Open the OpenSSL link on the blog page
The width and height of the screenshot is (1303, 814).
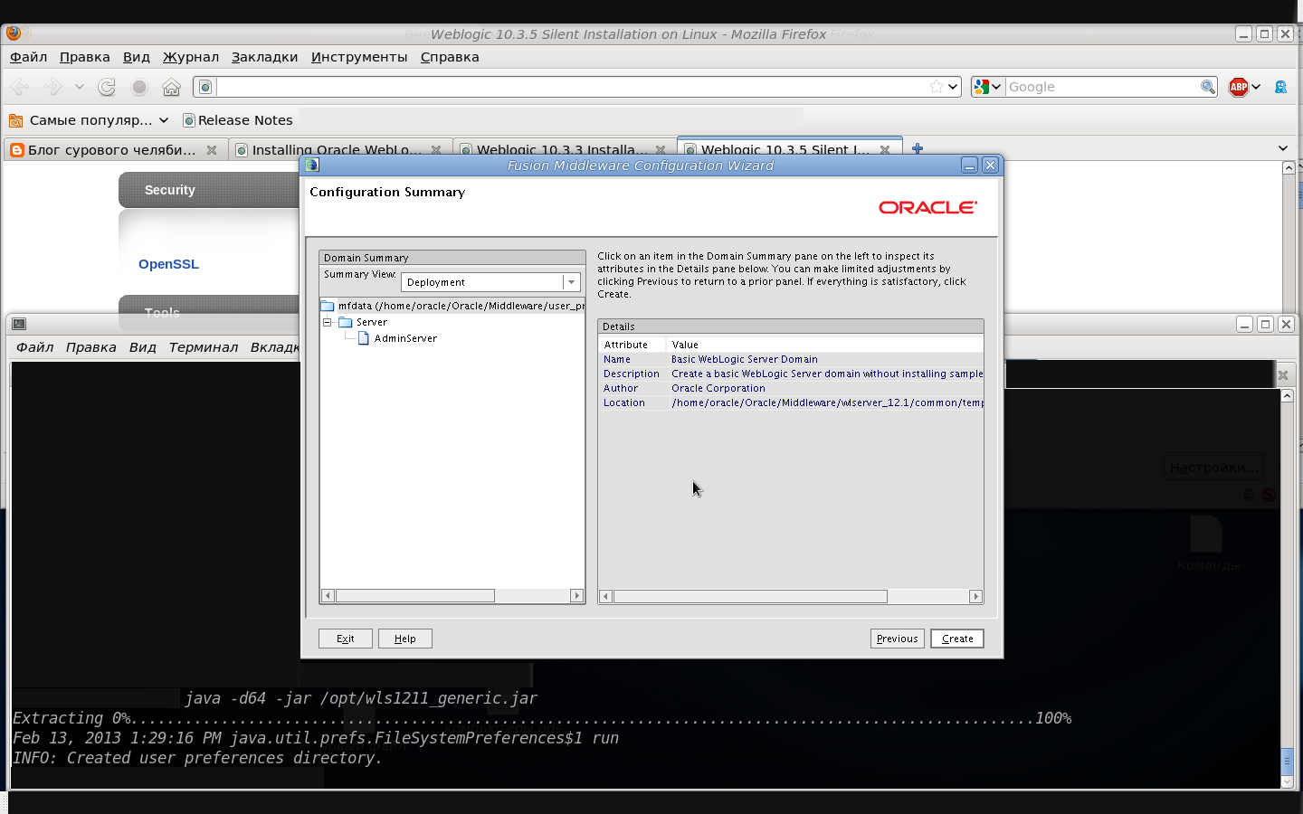[168, 264]
